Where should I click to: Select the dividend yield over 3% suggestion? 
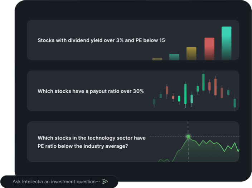pos(101,40)
